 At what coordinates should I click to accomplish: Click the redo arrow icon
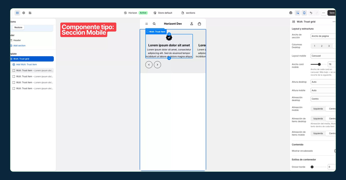(317, 13)
